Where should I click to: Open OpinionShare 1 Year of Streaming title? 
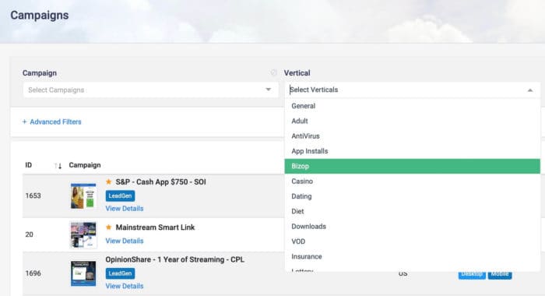[175, 259]
